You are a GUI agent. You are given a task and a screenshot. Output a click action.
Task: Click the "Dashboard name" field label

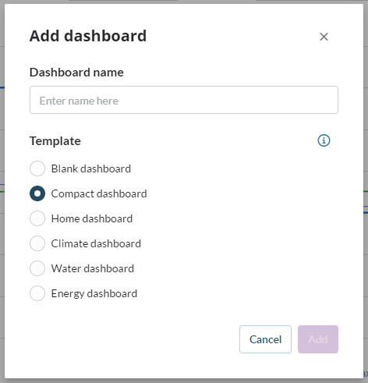click(x=76, y=73)
